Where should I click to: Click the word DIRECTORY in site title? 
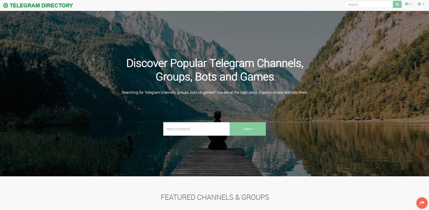[57, 5]
